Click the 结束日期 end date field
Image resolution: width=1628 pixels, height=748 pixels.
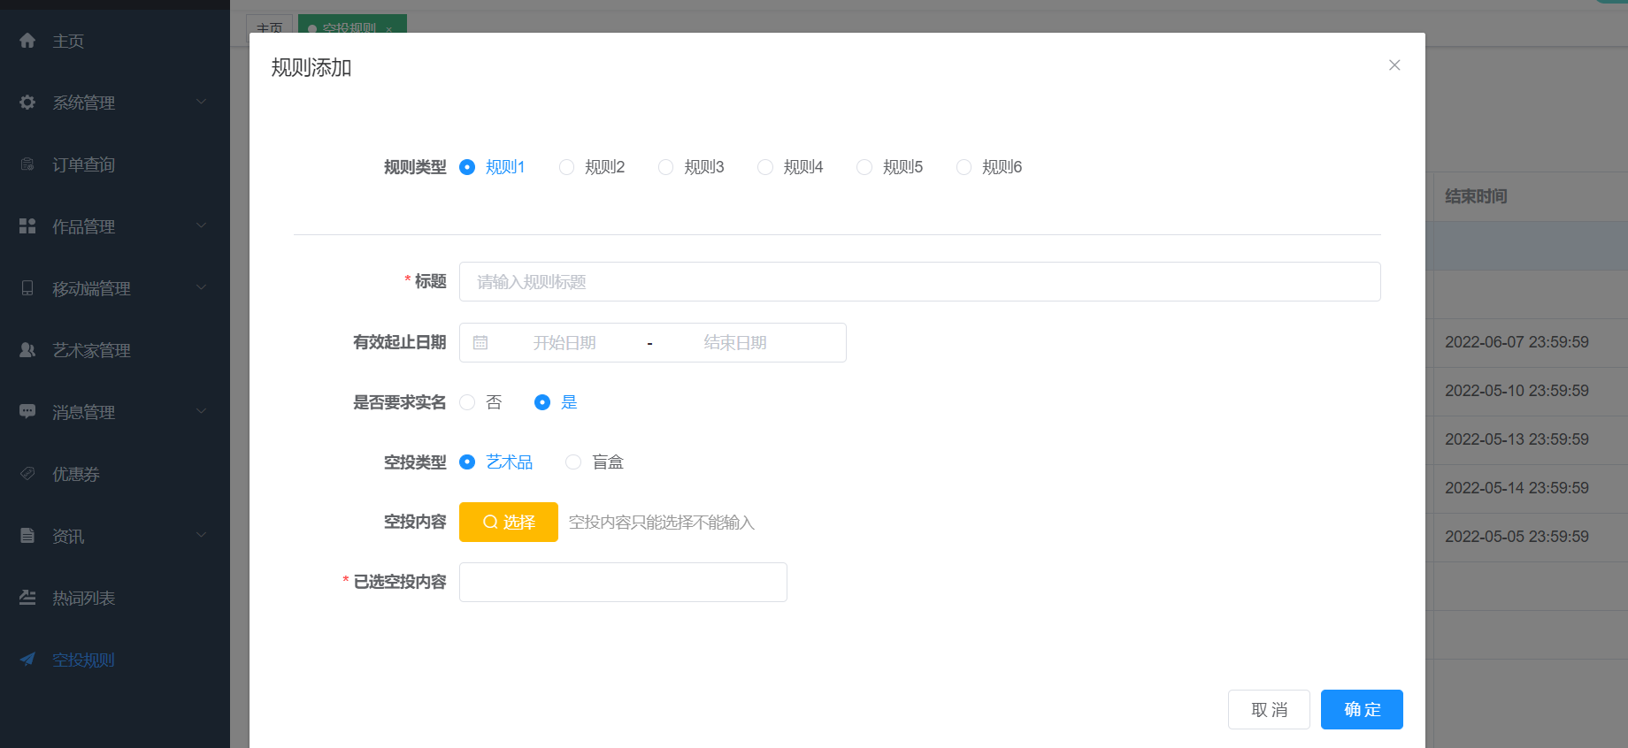[x=735, y=343]
